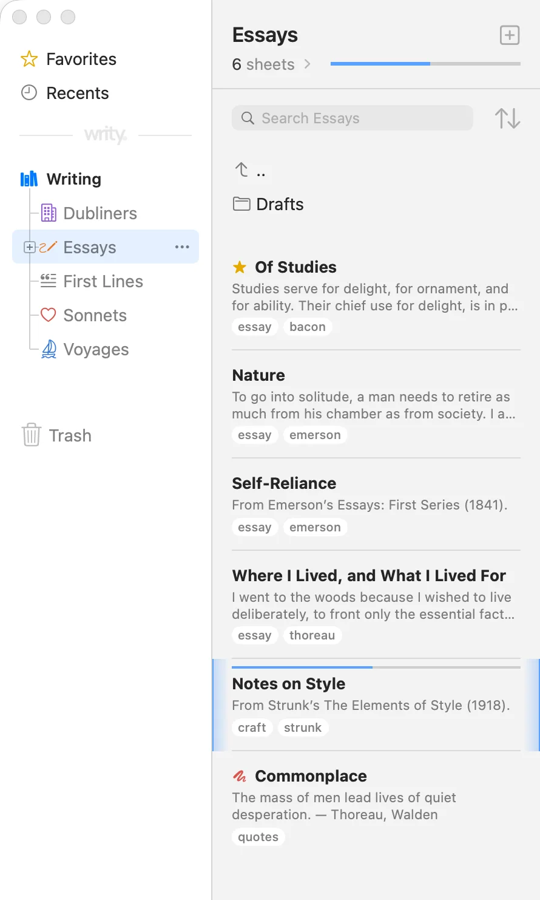Click the thoreau tag
This screenshot has width=540, height=900.
coord(312,635)
